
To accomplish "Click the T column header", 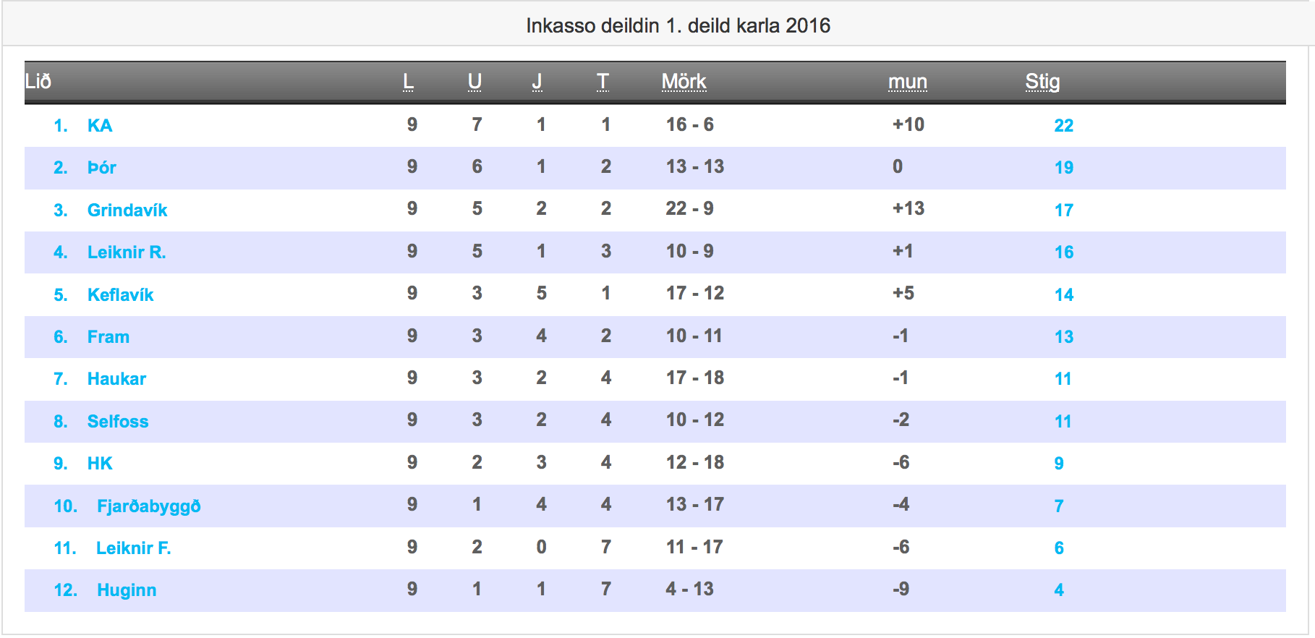I will tap(603, 82).
